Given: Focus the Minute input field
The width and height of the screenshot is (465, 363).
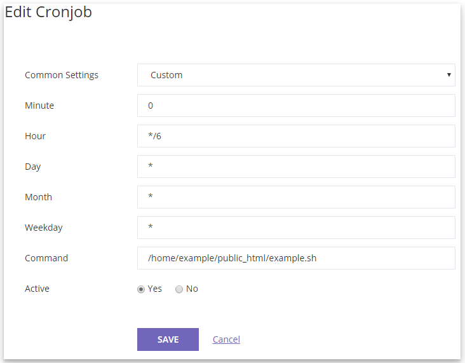Looking at the screenshot, I should (296, 106).
